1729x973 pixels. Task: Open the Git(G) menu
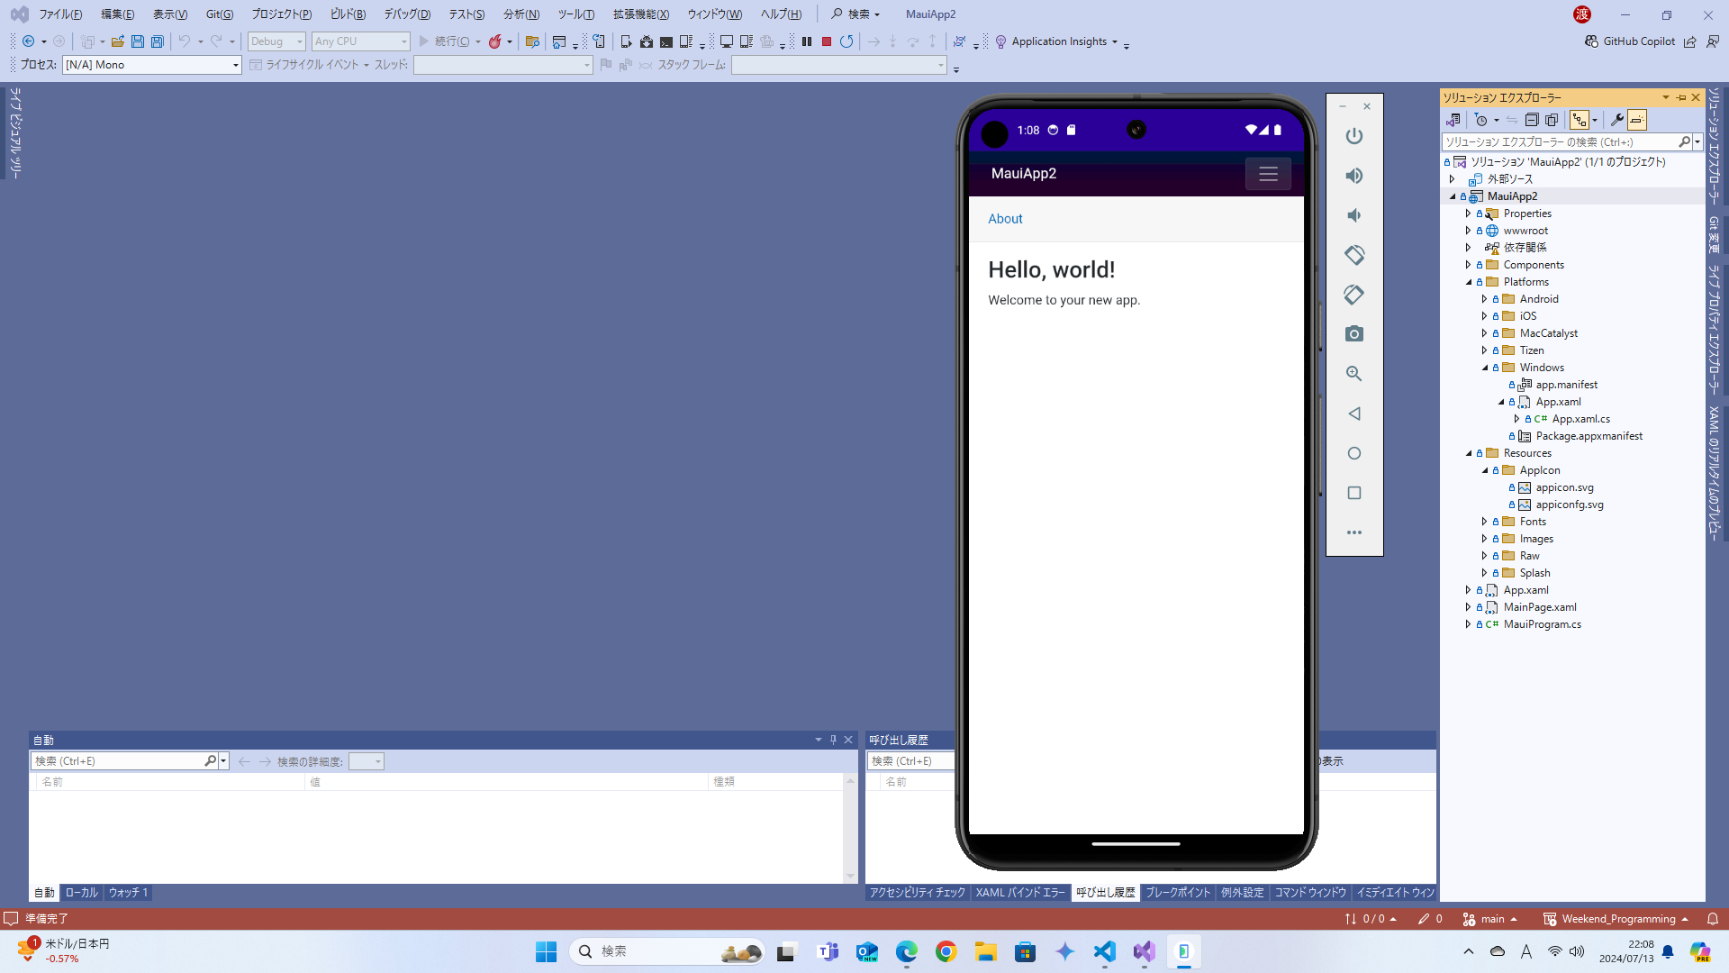[x=219, y=14]
